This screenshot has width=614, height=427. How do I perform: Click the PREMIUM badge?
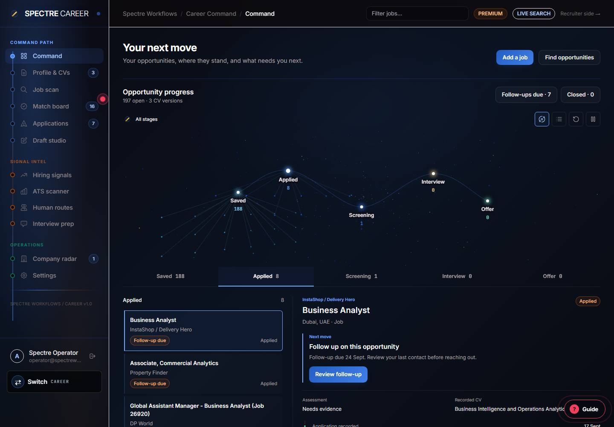click(490, 14)
